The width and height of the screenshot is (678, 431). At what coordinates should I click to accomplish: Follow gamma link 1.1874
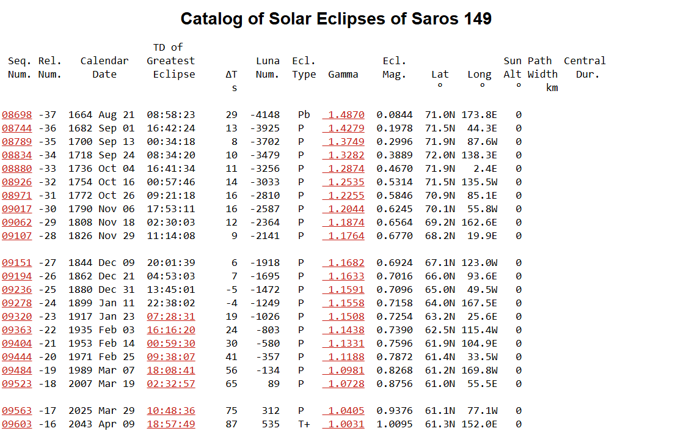(343, 222)
